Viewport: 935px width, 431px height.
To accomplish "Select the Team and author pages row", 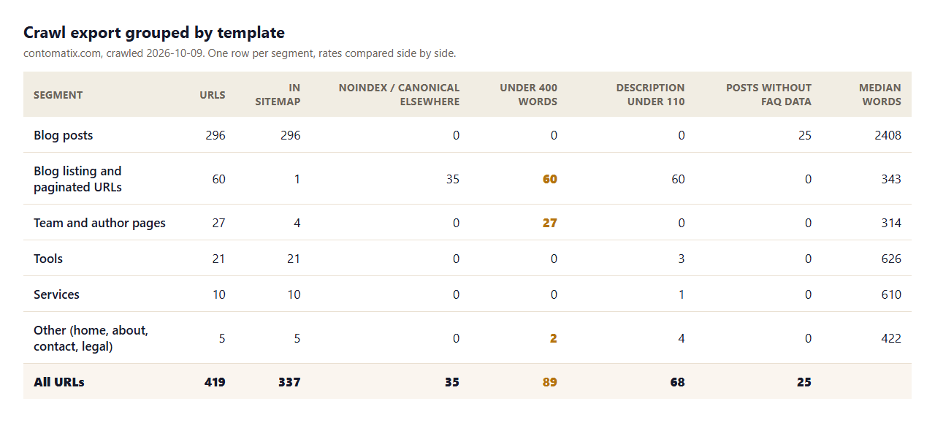I will click(x=467, y=223).
